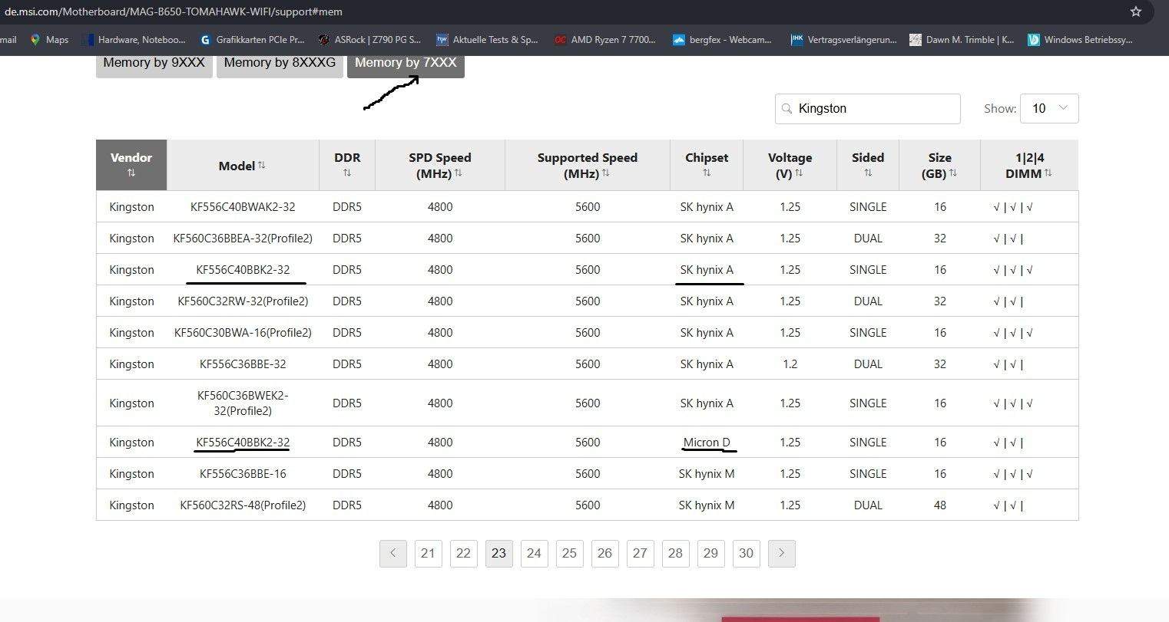Open the ASRock Z790 PG bookmark

(369, 40)
